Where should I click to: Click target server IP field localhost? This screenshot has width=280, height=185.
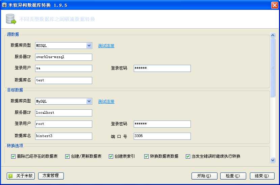click(x=63, y=113)
